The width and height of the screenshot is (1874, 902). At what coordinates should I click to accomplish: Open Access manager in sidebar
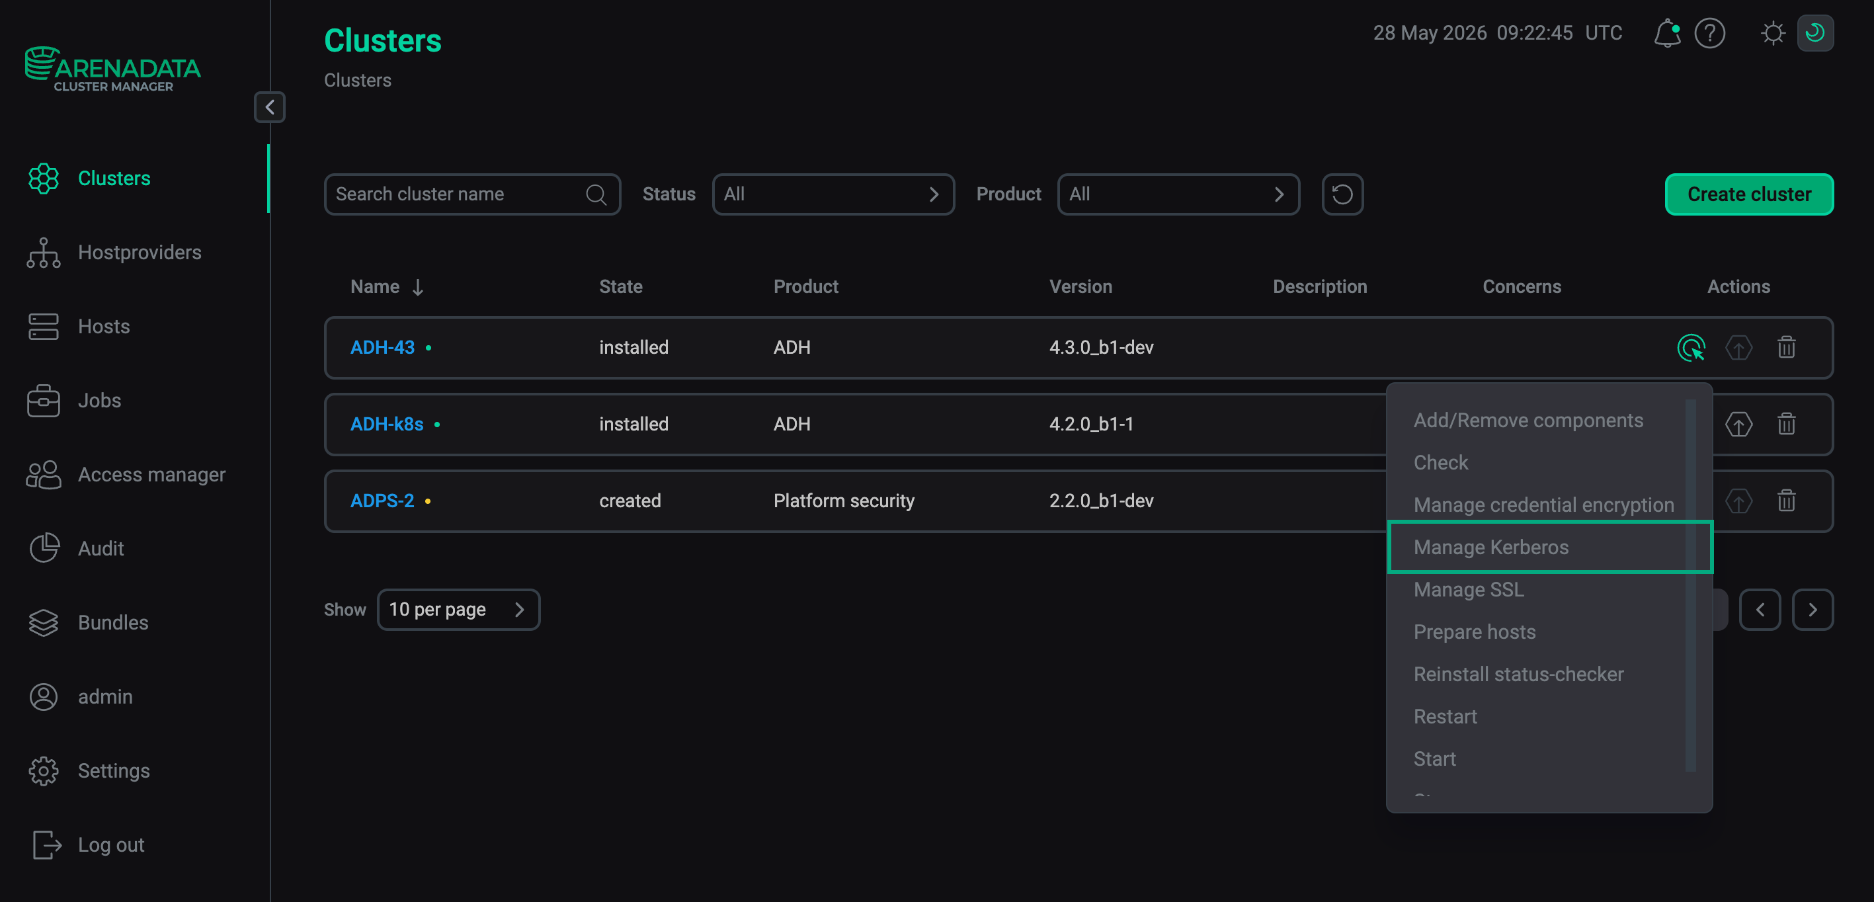(x=126, y=475)
